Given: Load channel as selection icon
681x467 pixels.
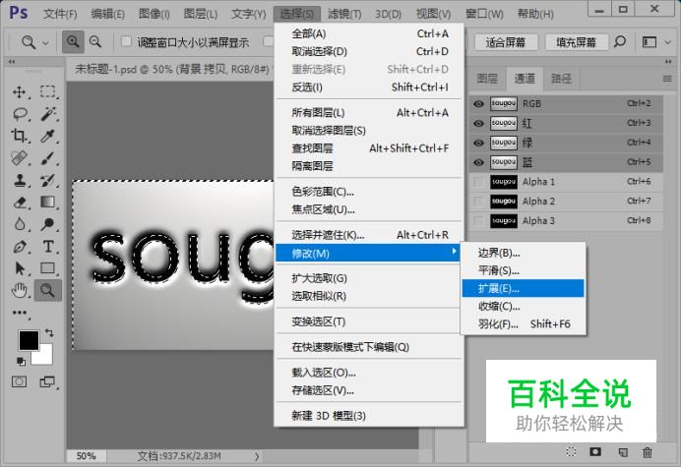Looking at the screenshot, I should pos(571,452).
